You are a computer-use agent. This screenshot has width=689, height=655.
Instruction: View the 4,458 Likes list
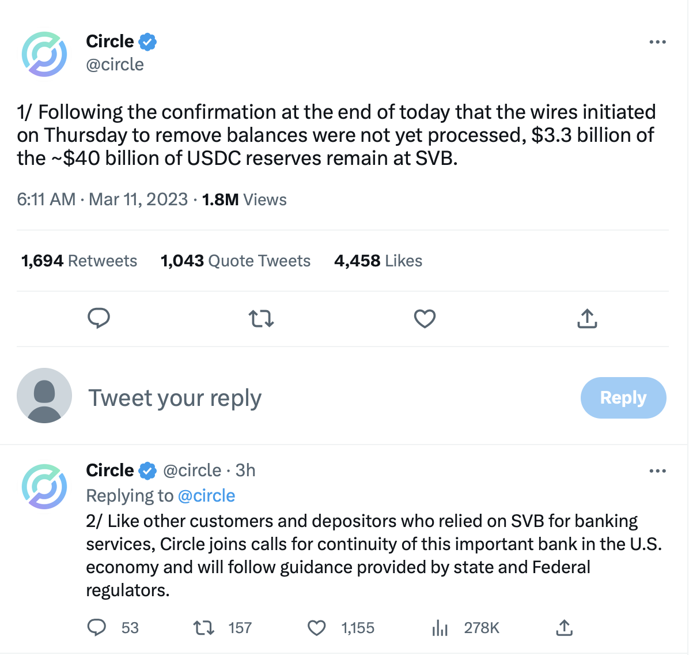pyautogui.click(x=378, y=261)
